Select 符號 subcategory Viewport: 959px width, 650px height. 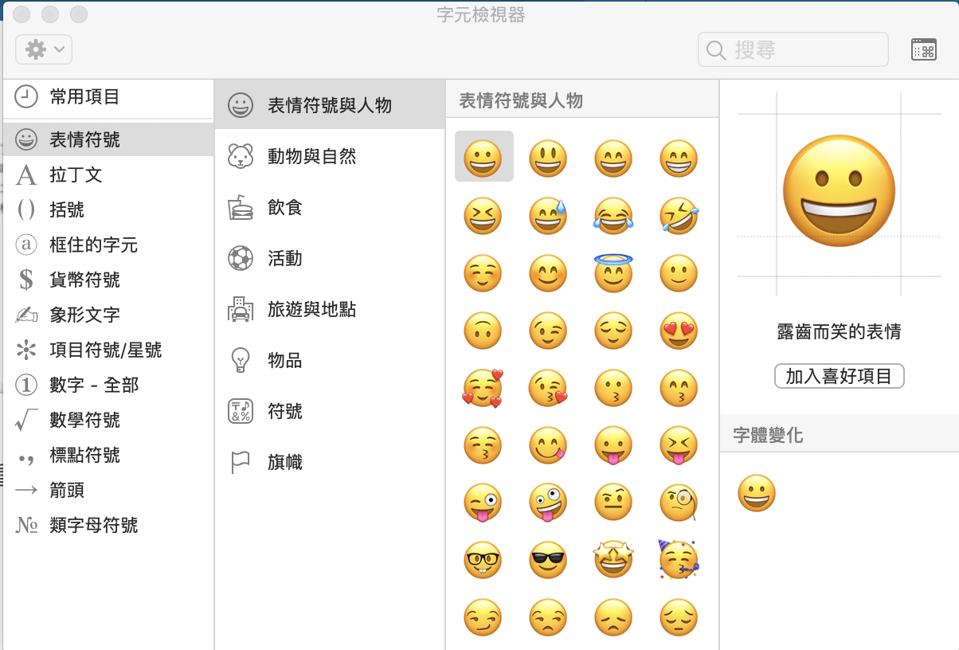point(330,411)
